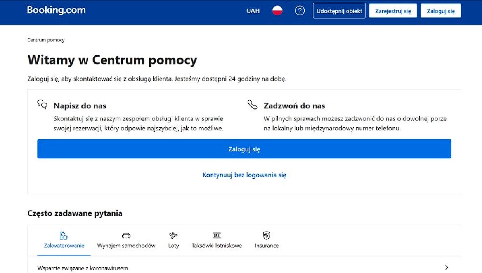Click the chat bubbles icon beside Napisz do nas

coord(42,105)
